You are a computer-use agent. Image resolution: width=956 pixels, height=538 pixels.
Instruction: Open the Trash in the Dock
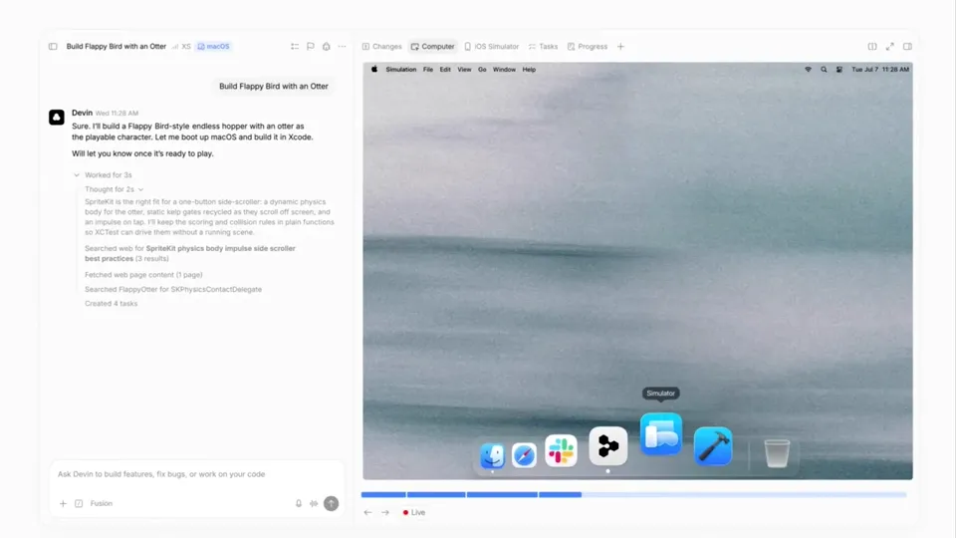click(777, 453)
